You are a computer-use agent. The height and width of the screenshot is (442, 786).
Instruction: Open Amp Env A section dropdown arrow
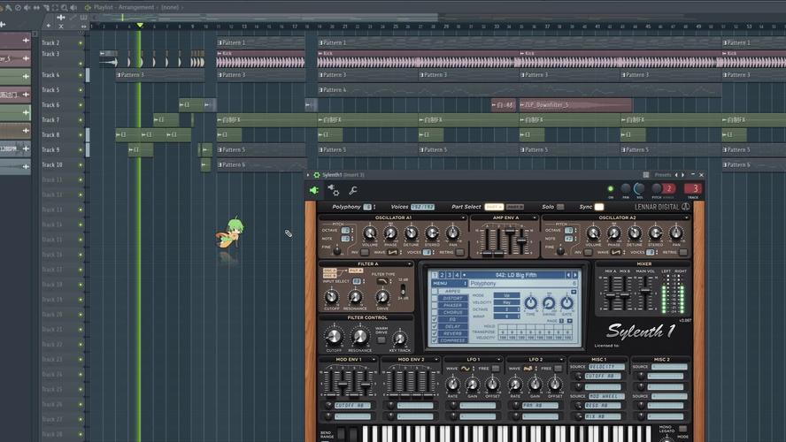click(534, 217)
